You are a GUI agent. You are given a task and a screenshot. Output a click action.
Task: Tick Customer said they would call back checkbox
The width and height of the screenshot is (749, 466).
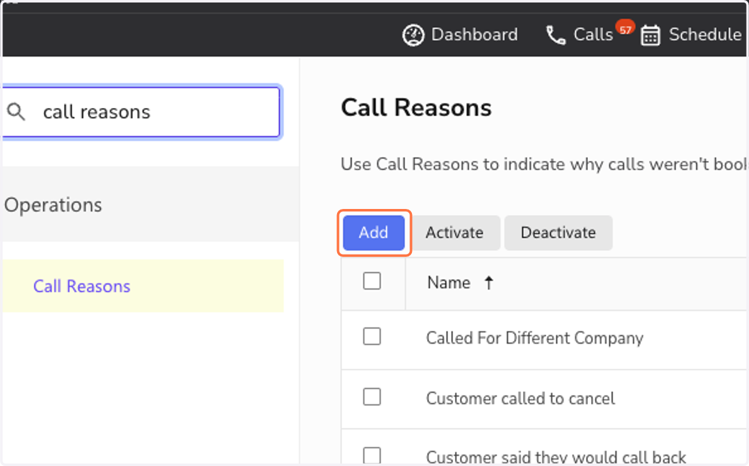[x=372, y=455]
